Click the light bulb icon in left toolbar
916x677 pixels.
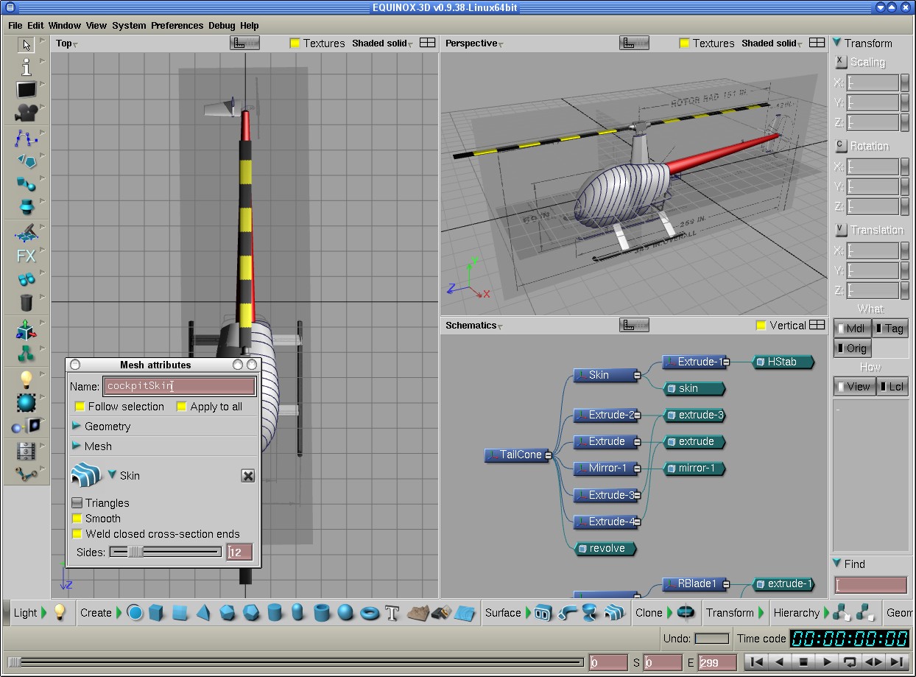click(x=27, y=379)
